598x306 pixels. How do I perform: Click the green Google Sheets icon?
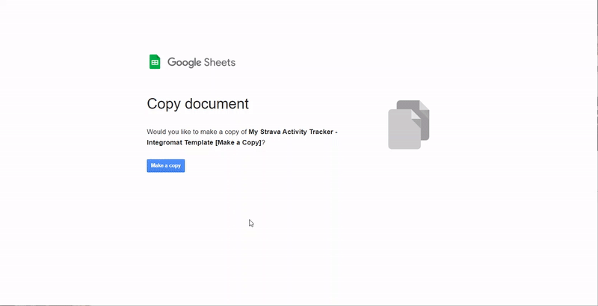coord(155,62)
